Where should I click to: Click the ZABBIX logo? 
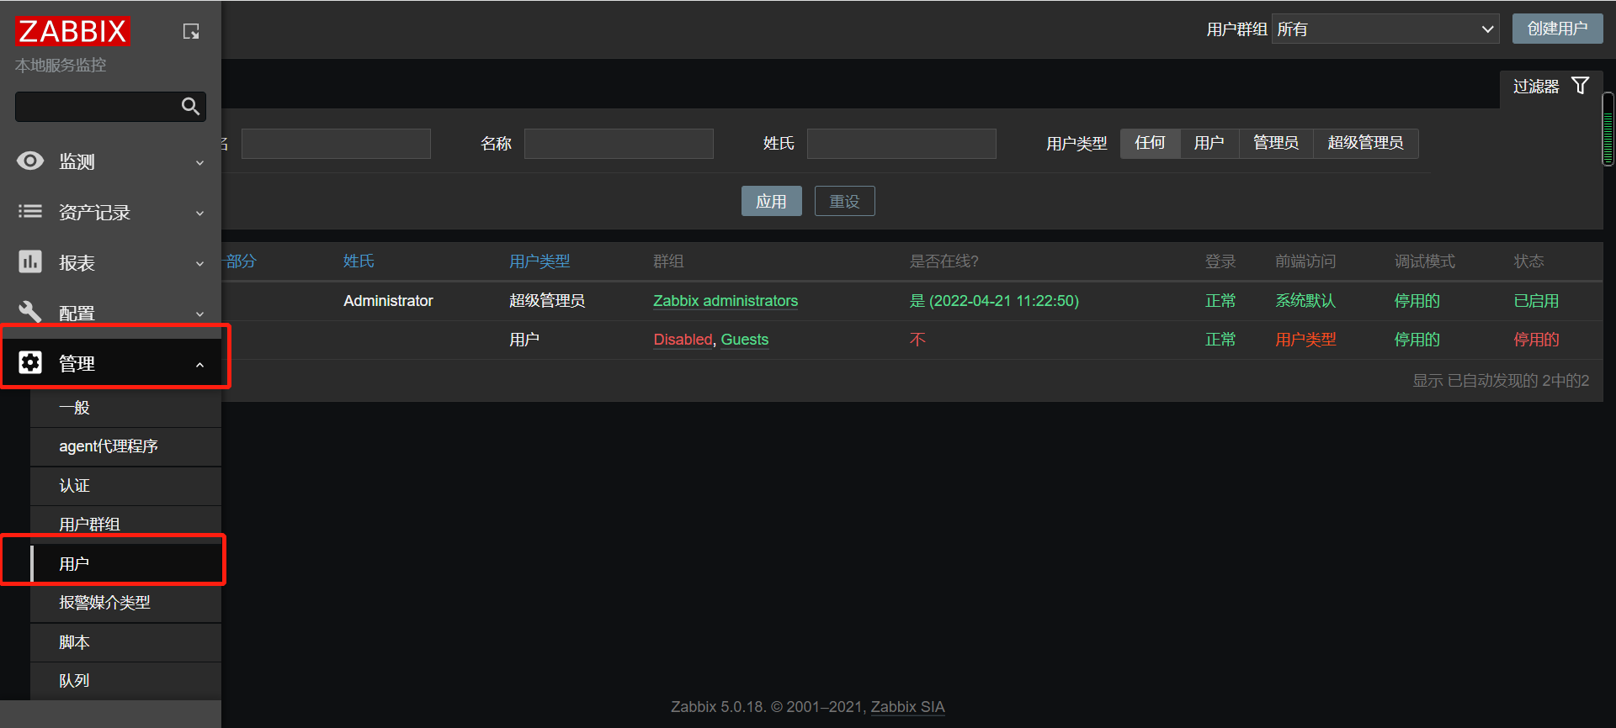click(72, 31)
